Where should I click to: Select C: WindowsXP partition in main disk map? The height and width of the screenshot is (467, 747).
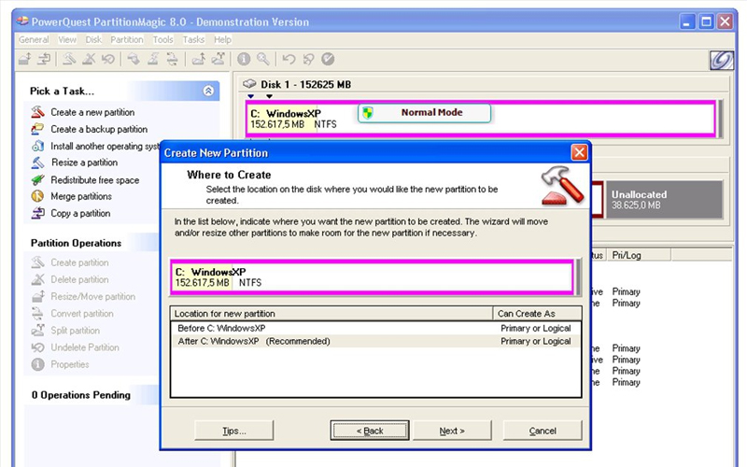click(x=480, y=119)
